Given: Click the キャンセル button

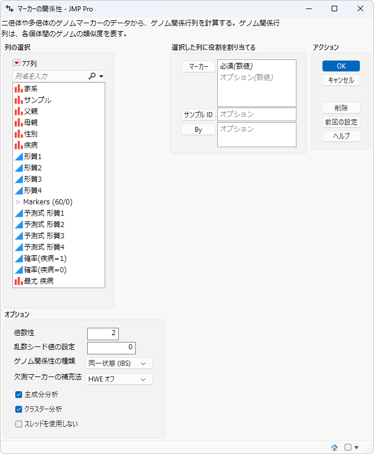Looking at the screenshot, I should click(x=341, y=80).
